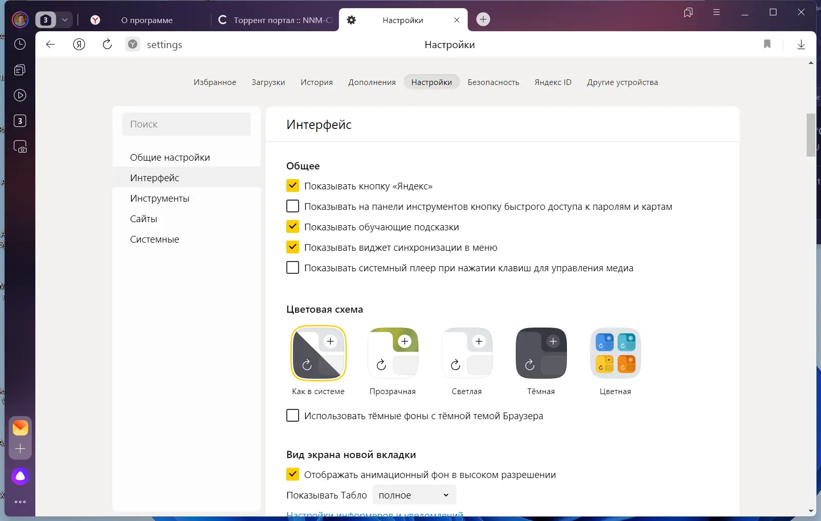Open the Yandex home button
The width and height of the screenshot is (821, 521).
79,45
